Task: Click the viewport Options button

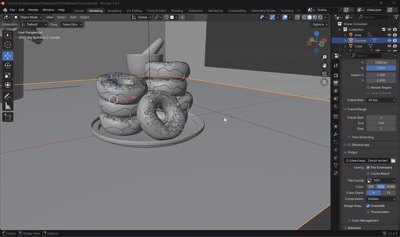Action: (320, 24)
